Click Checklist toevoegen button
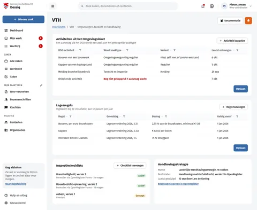The image size is (257, 210). coord(130,166)
